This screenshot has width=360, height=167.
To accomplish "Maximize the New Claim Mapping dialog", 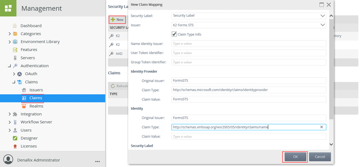I will point(322,4).
